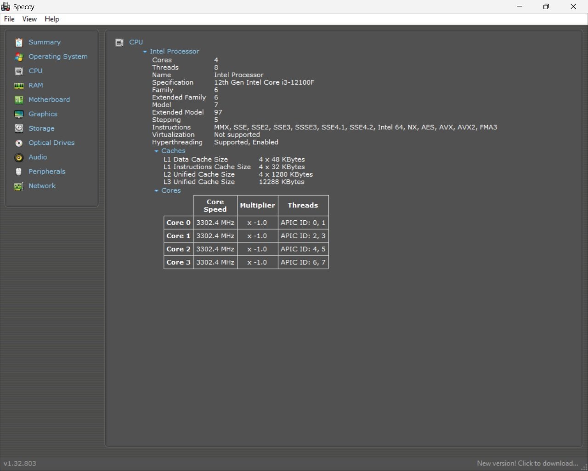
Task: Click the L3 Unified Cache value 12288 KBytes
Action: point(281,182)
